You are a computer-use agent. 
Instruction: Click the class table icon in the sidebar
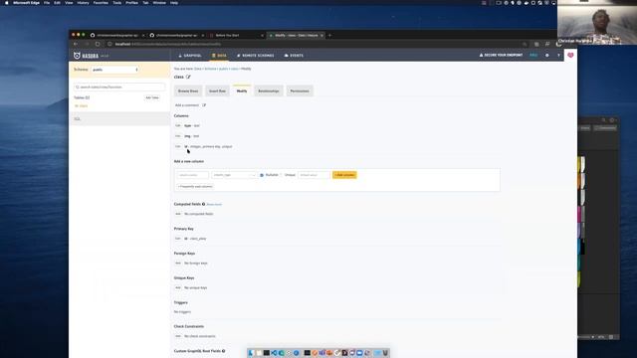76,106
